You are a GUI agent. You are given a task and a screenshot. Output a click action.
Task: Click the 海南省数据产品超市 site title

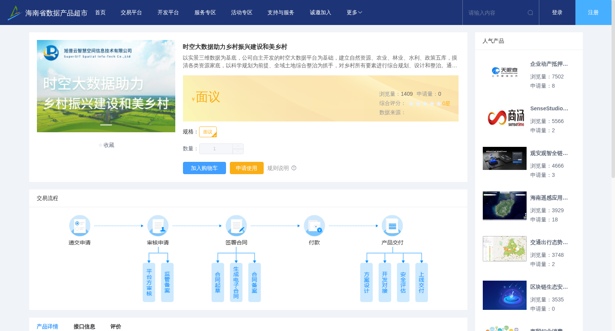point(57,13)
